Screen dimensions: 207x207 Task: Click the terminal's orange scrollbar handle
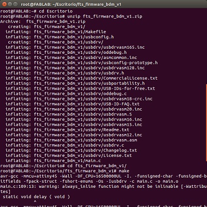click(x=206, y=123)
